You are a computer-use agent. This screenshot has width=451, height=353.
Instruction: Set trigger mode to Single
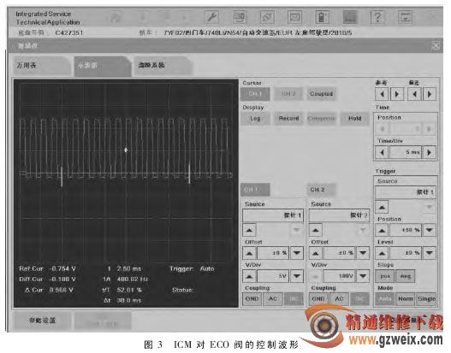[426, 298]
